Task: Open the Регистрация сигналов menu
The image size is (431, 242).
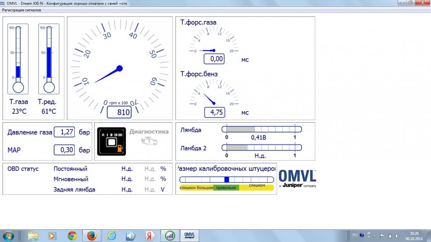Action: point(22,10)
